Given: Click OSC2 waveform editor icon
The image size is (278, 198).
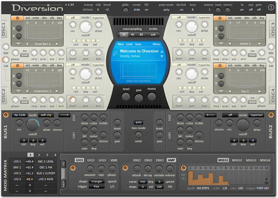Looking at the screenshot, I should tap(19, 91).
